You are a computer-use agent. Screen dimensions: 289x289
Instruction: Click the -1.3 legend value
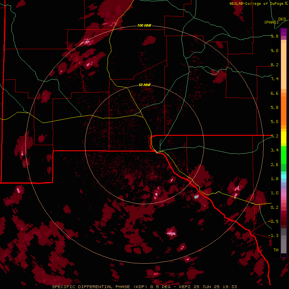(273, 236)
